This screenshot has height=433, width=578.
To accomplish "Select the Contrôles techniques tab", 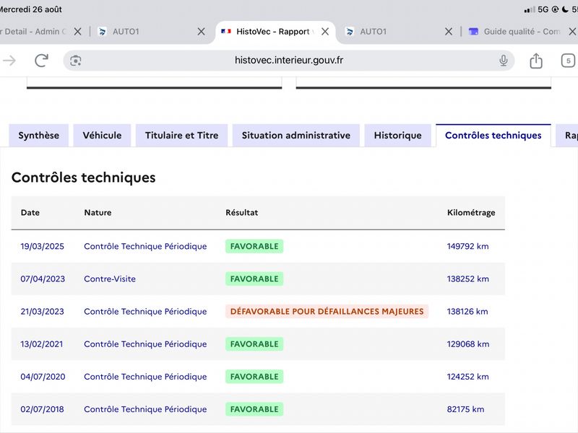I will (493, 136).
